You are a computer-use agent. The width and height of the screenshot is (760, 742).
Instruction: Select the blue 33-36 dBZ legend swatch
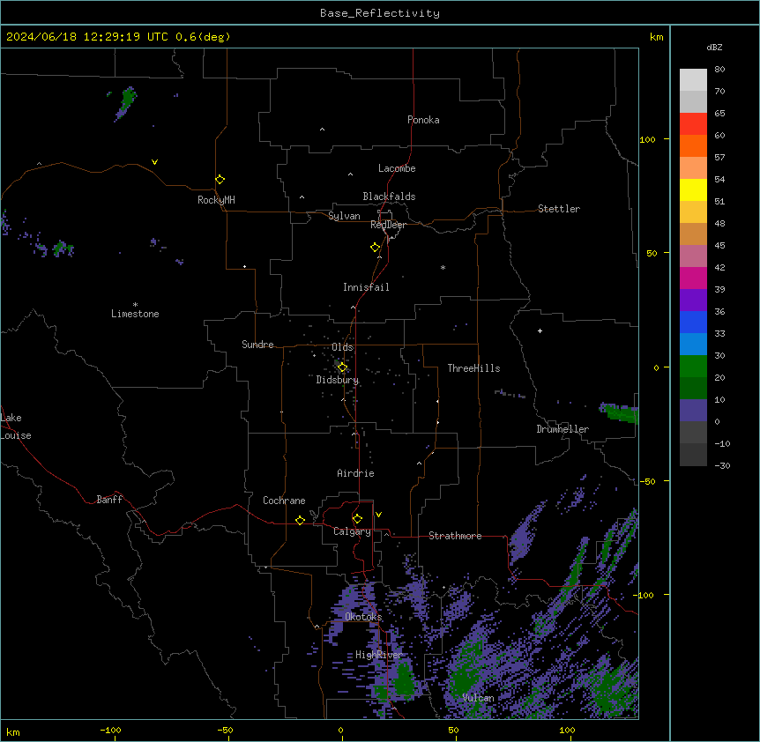693,322
